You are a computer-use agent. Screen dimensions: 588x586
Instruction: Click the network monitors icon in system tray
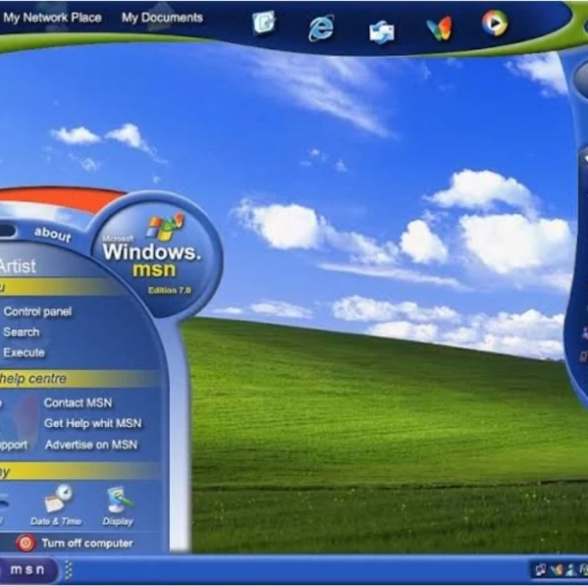(540, 569)
